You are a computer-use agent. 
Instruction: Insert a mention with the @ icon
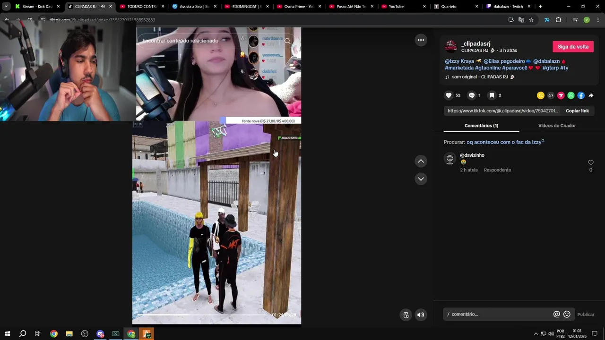[x=556, y=314]
